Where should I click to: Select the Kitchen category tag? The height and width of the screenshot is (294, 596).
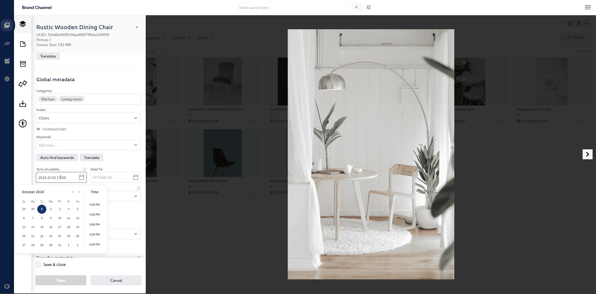coord(48,99)
